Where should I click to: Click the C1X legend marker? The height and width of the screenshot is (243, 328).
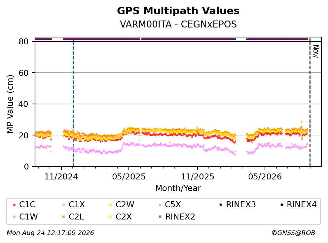tap(64, 205)
